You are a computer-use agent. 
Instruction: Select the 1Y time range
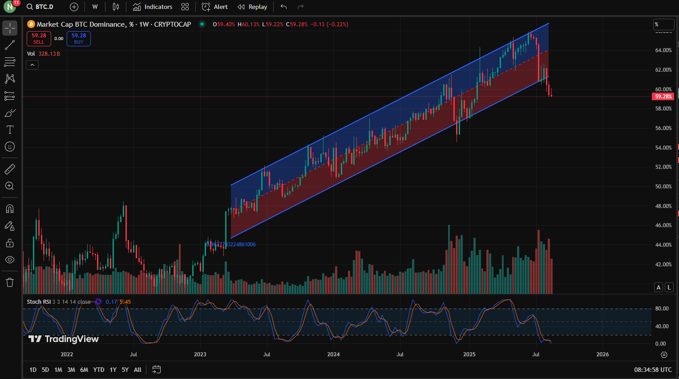(x=113, y=370)
